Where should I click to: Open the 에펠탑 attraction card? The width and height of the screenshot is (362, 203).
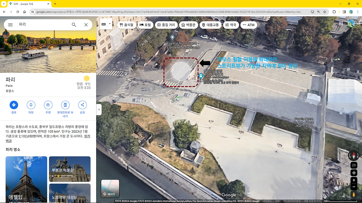(x=26, y=180)
